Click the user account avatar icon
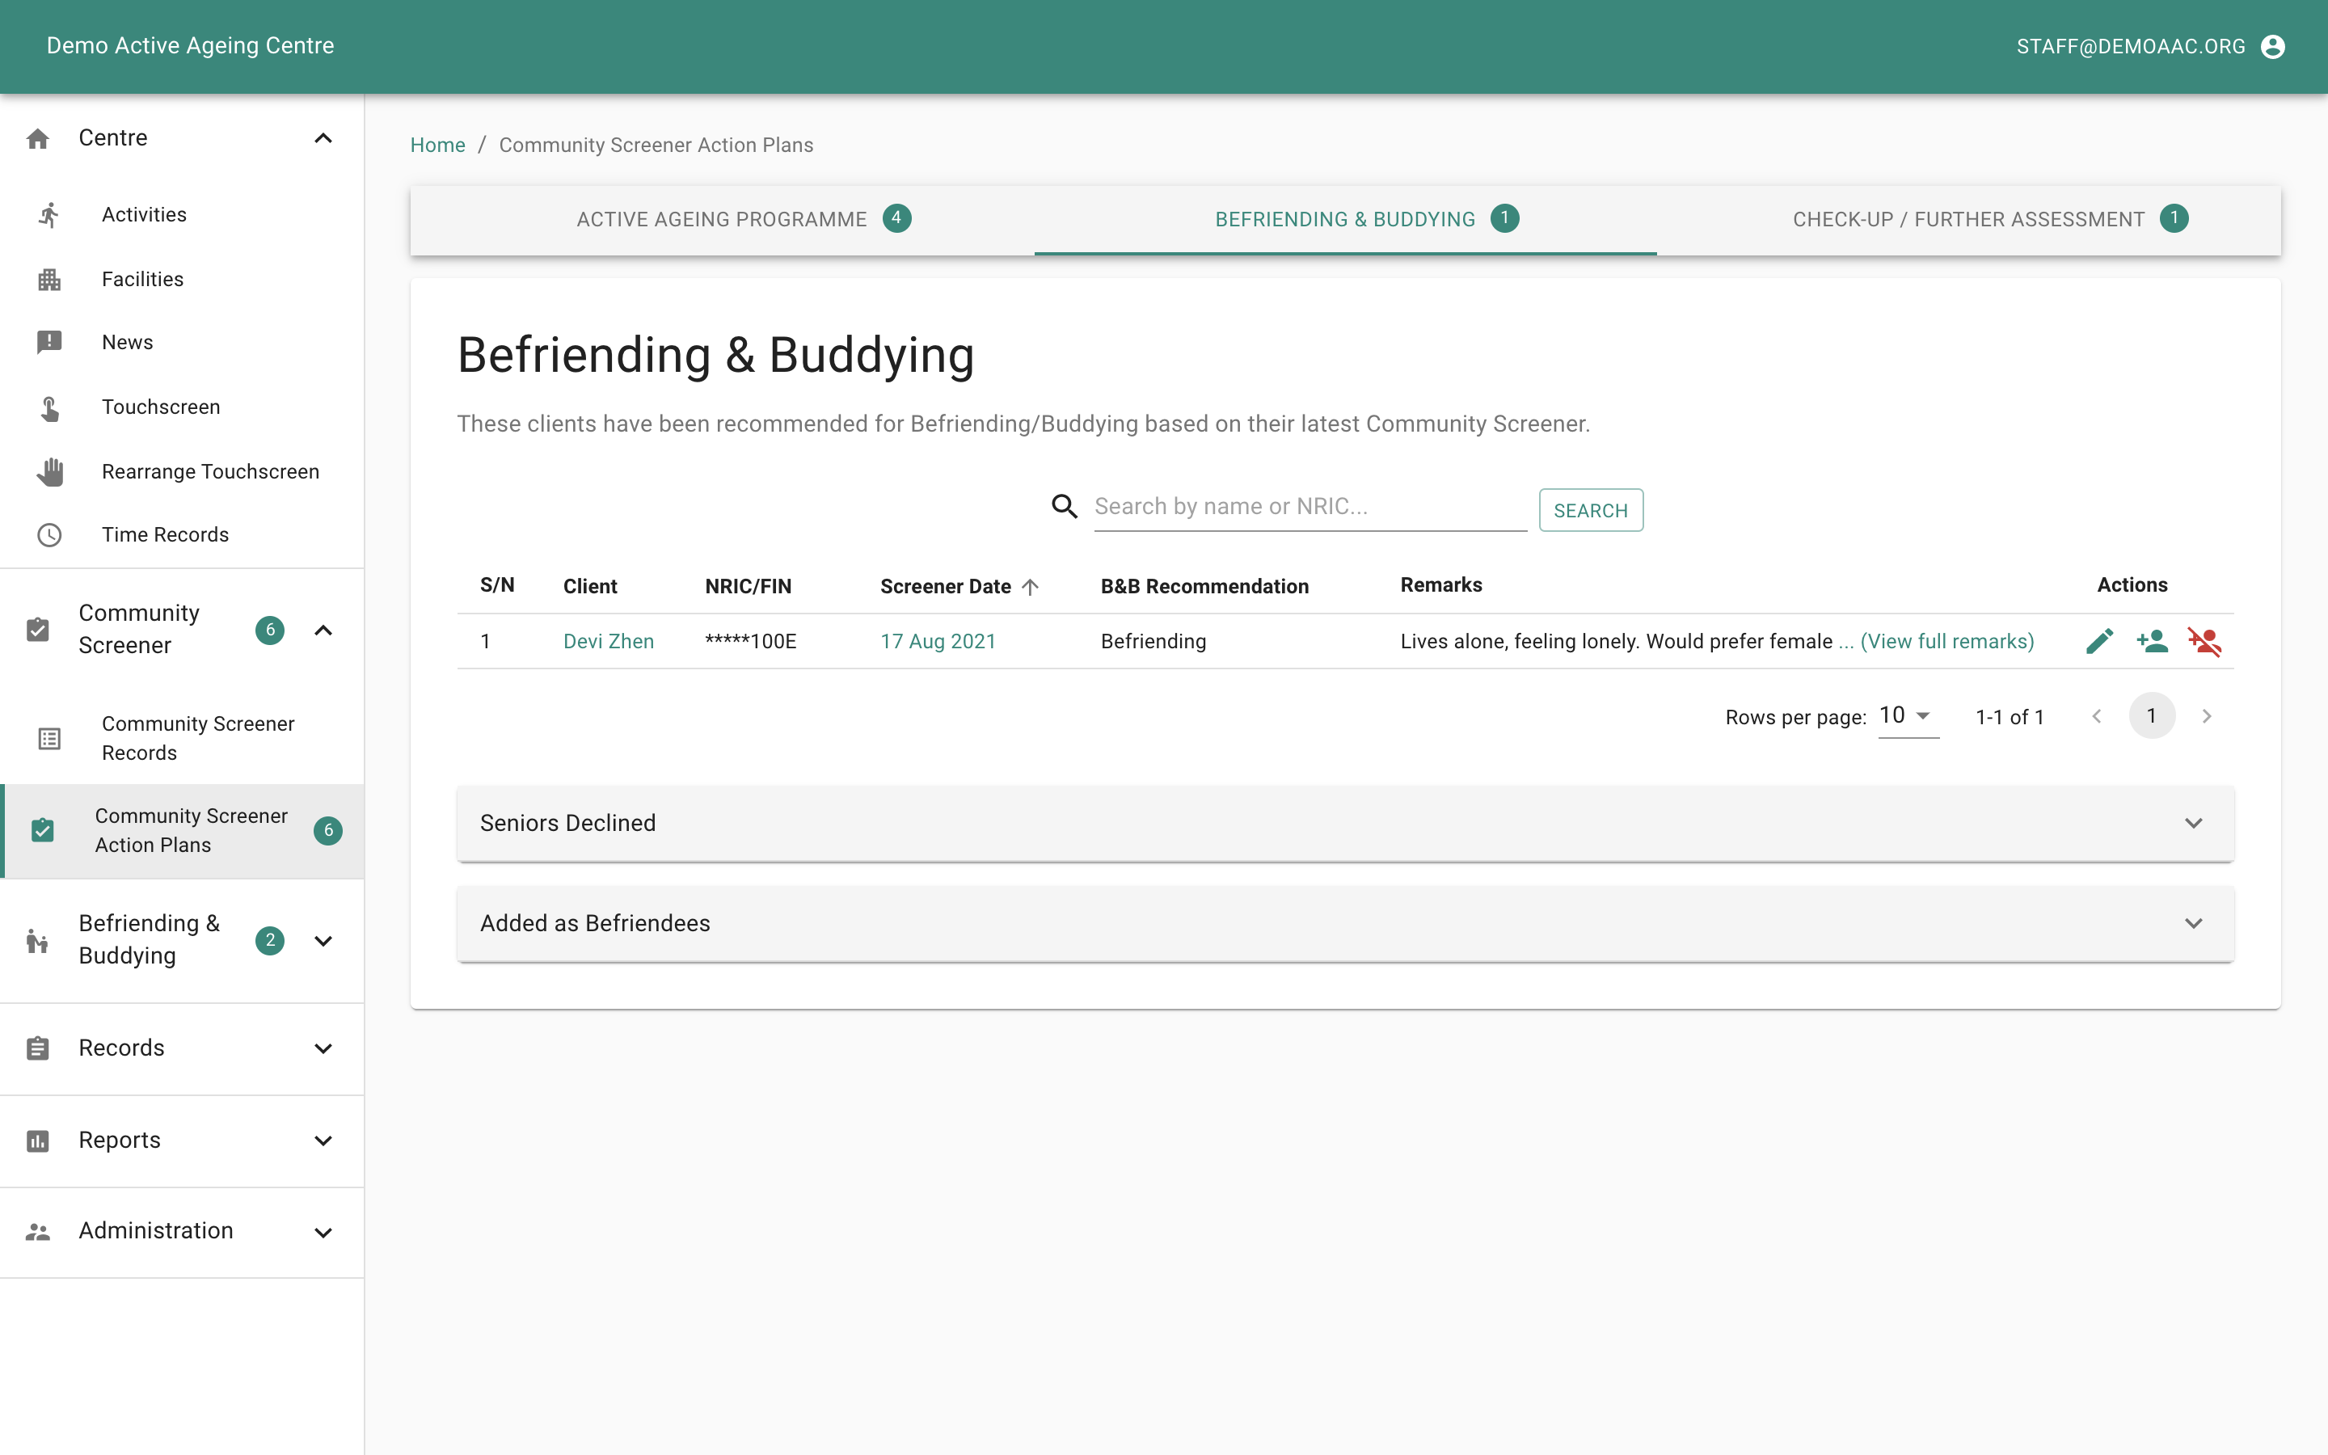The width and height of the screenshot is (2328, 1455). 2272,46
